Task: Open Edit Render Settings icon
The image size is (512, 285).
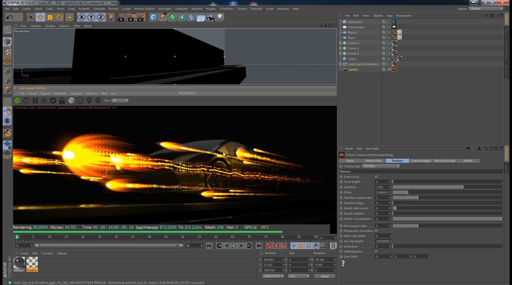Action: [x=141, y=17]
